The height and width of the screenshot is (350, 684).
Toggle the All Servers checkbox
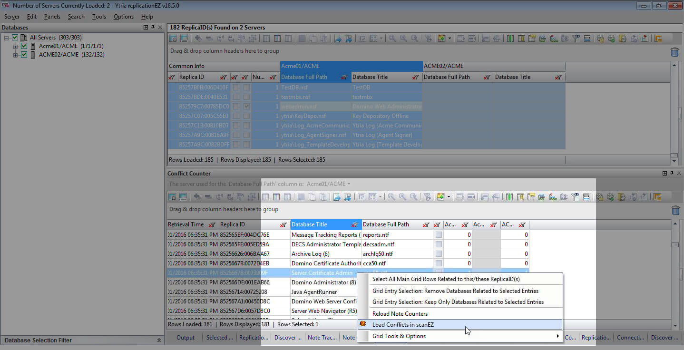coord(15,38)
